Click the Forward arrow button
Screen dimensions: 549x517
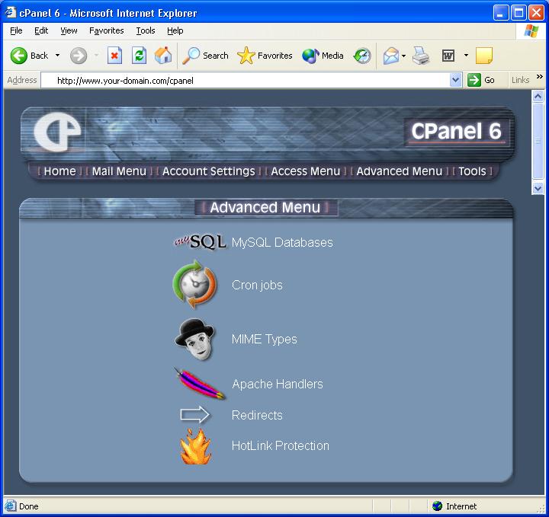click(79, 56)
